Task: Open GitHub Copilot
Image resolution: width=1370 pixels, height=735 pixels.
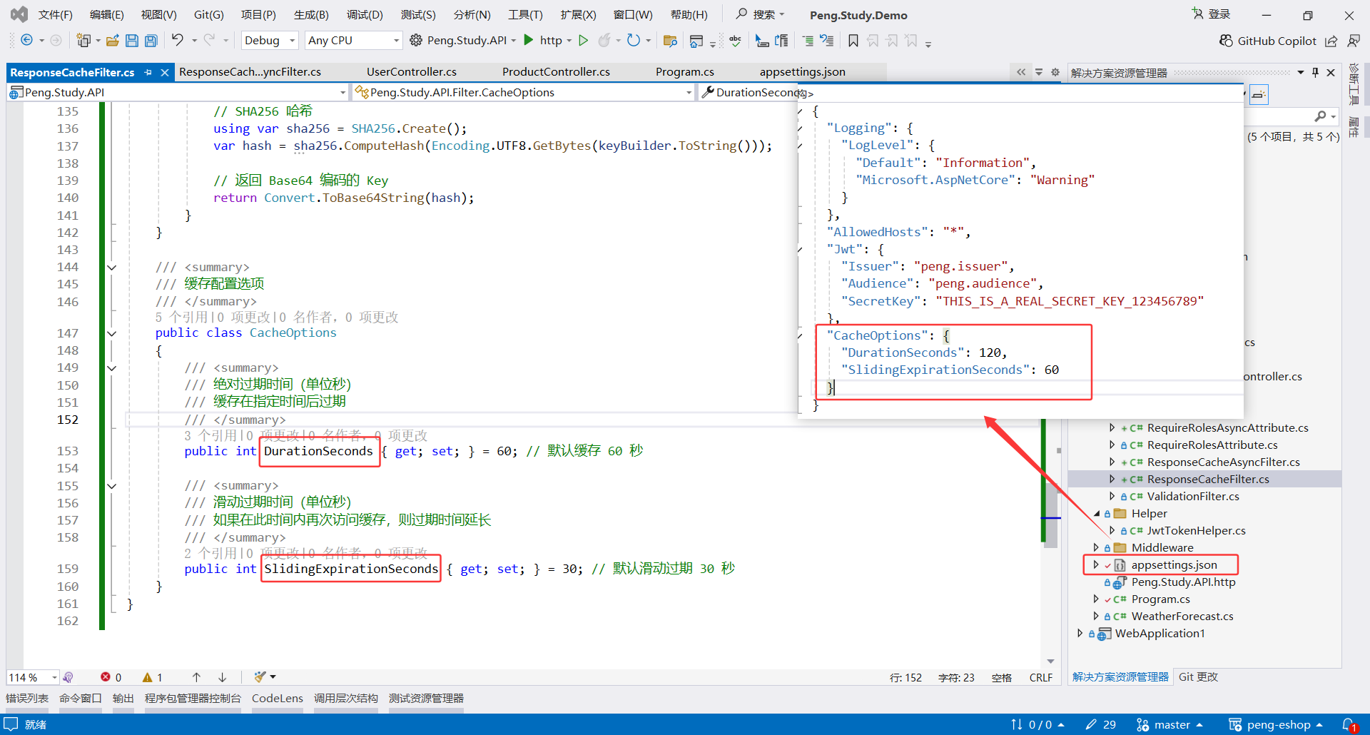Action: click(x=1268, y=41)
